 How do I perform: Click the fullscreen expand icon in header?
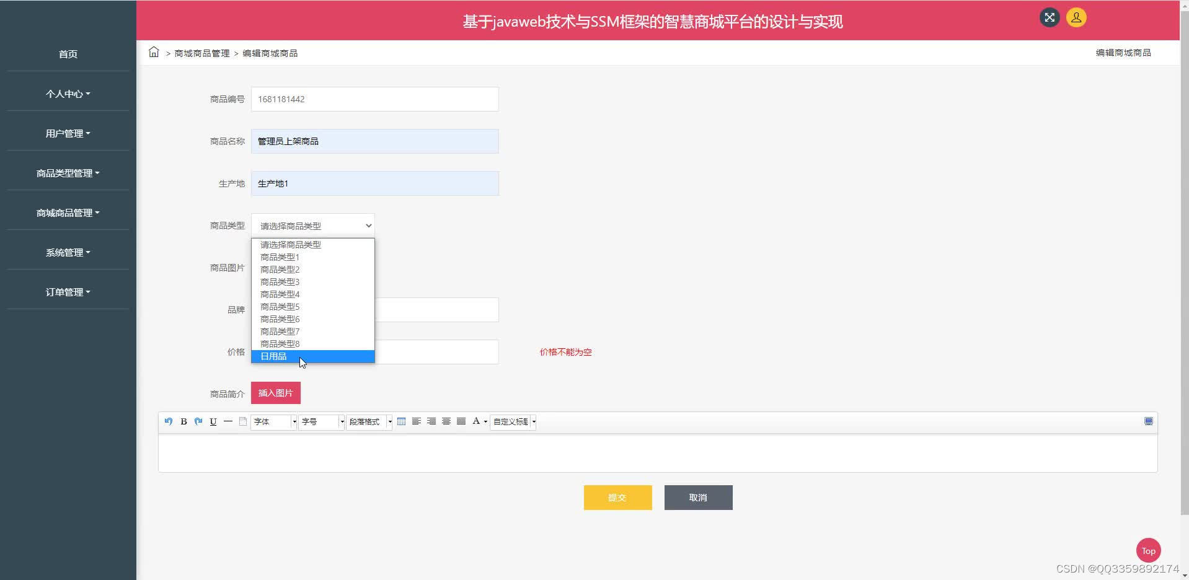point(1050,17)
